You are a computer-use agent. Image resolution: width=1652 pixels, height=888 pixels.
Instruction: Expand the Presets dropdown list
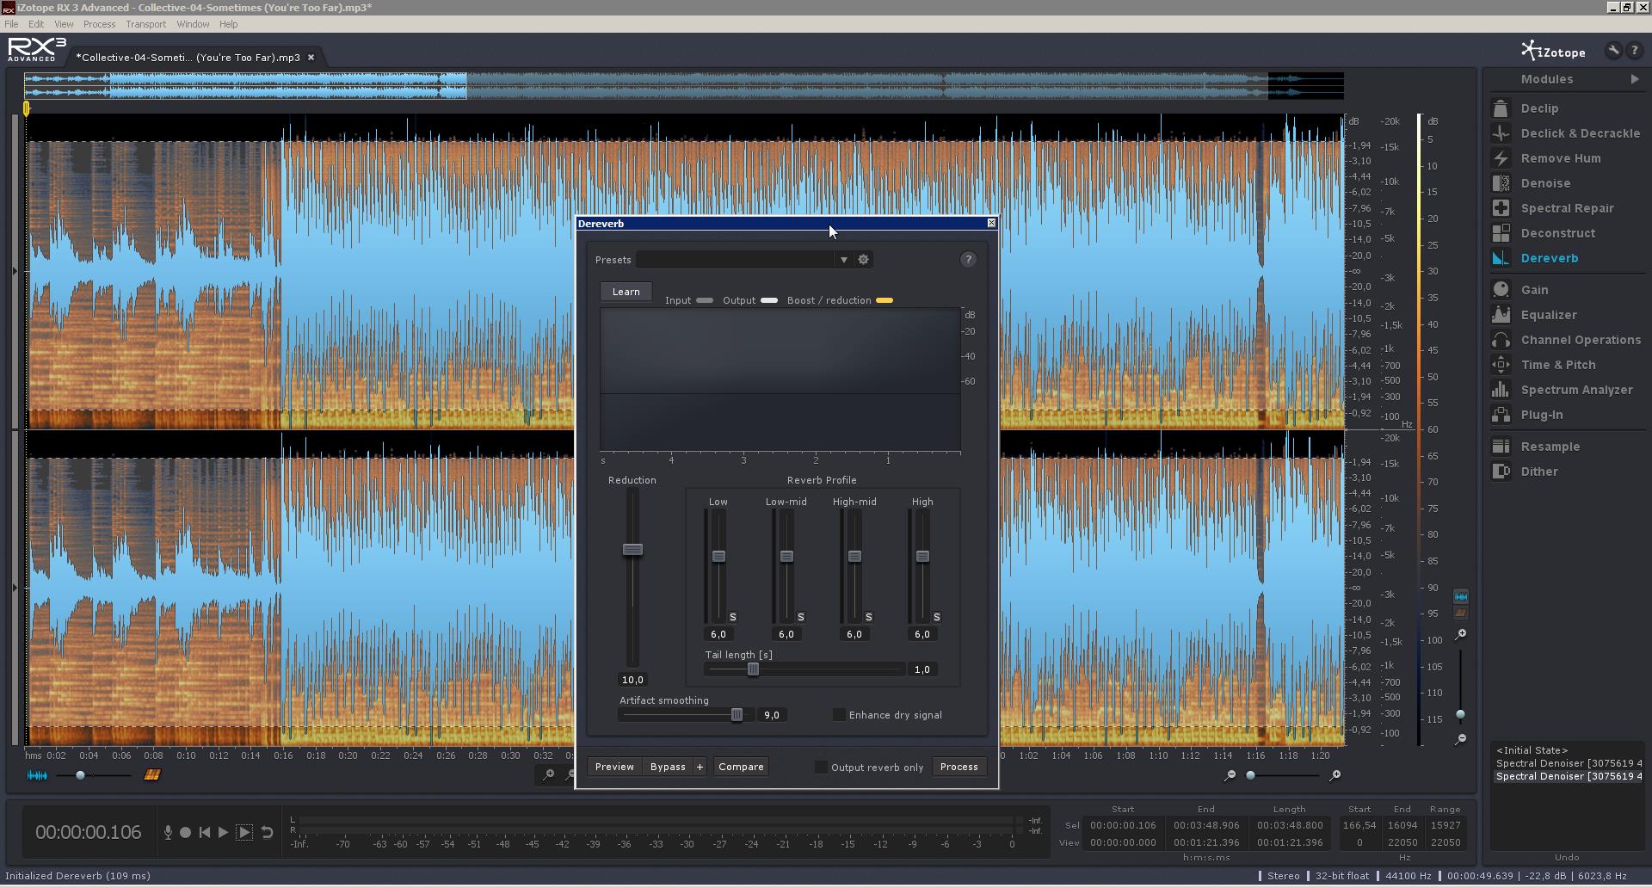(843, 260)
